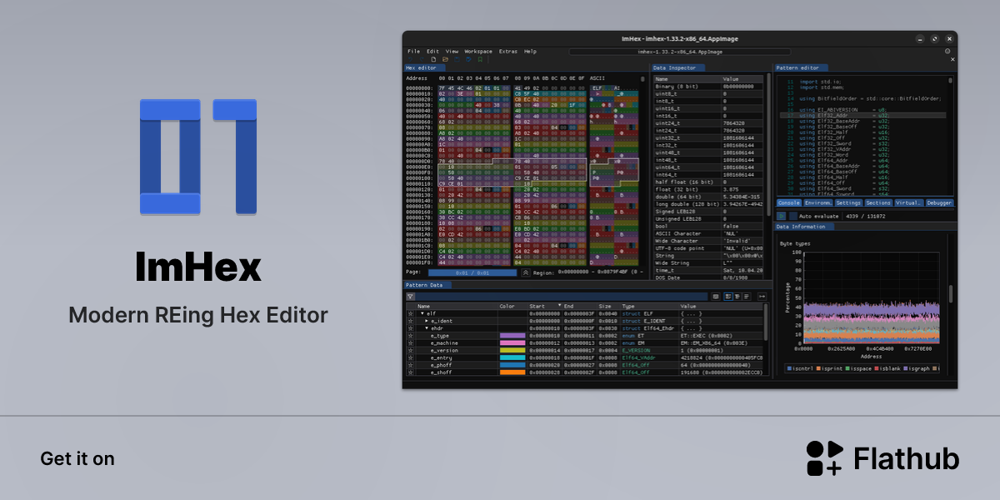This screenshot has height=500, width=1000.
Task: Click the Pattern Data filter input field
Action: click(x=562, y=296)
